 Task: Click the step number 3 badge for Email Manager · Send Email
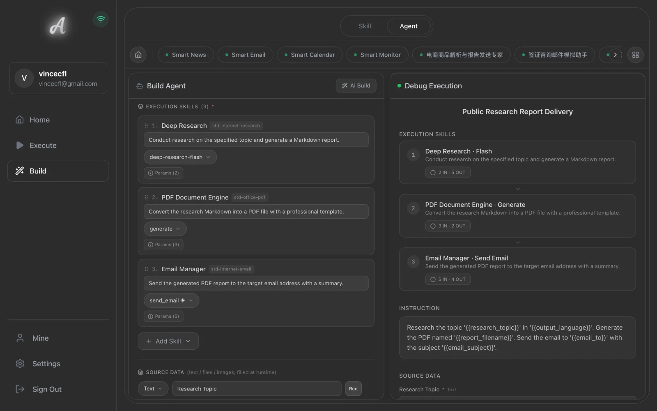pos(413,262)
